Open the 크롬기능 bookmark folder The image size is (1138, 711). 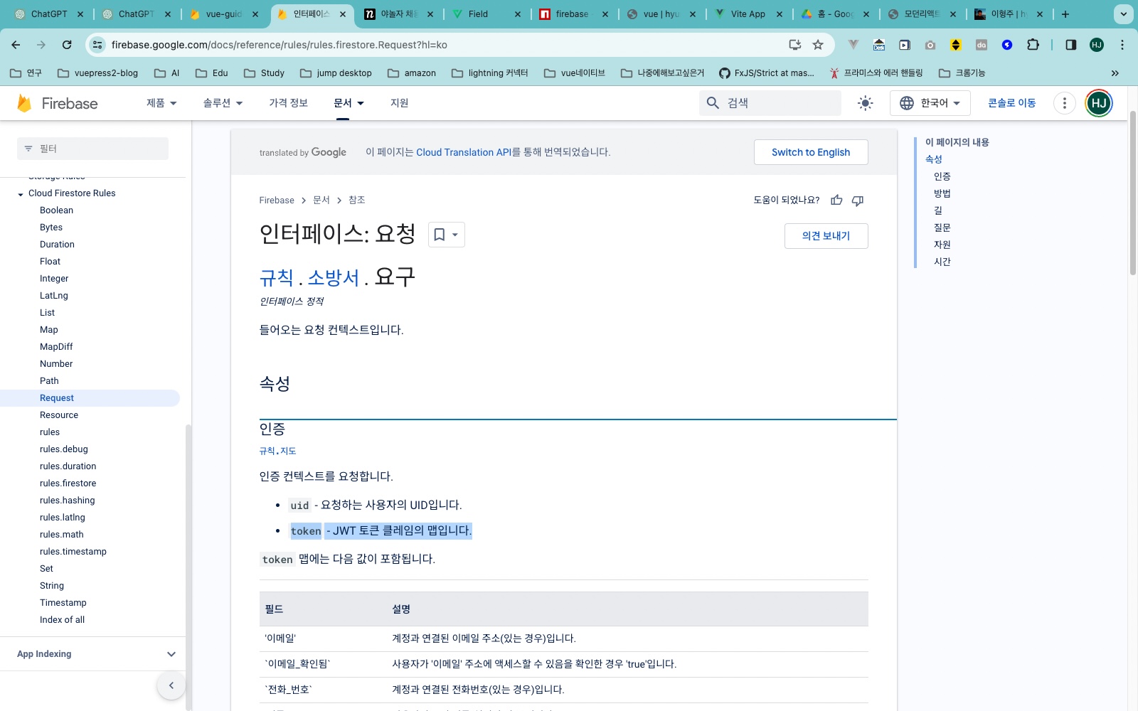click(x=962, y=73)
